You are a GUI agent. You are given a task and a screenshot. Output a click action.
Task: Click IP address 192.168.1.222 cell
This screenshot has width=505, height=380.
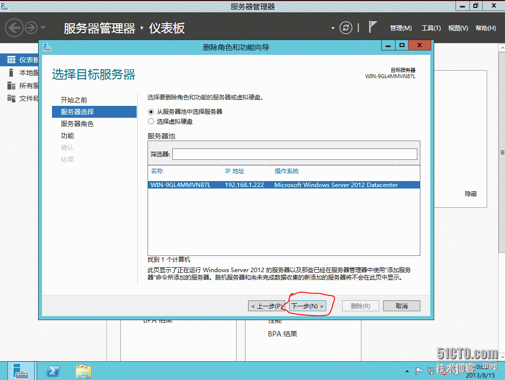[x=244, y=185]
